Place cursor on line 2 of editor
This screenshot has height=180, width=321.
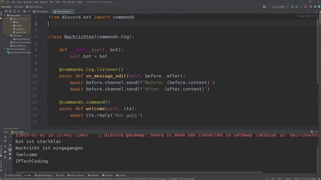click(x=182, y=23)
